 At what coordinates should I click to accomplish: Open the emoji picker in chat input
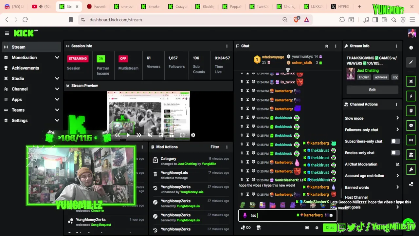click(331, 215)
